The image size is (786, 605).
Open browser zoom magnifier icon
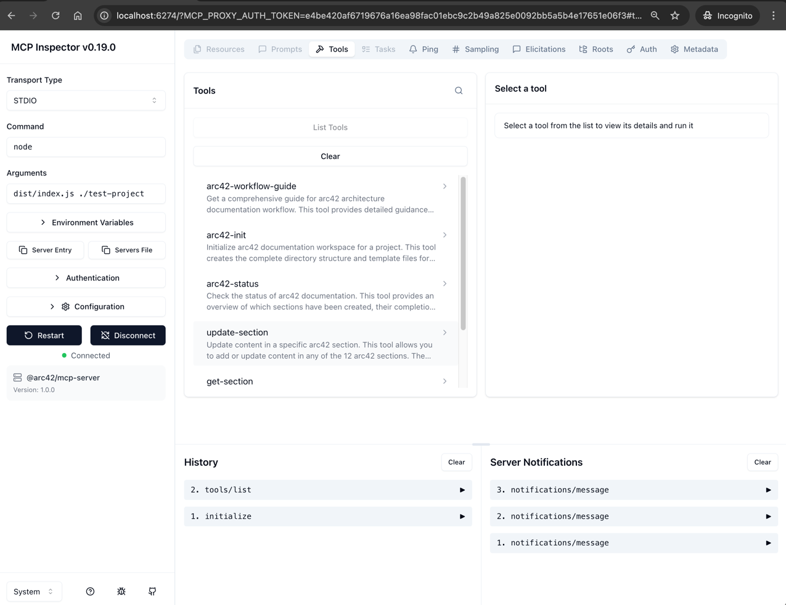[x=655, y=15]
